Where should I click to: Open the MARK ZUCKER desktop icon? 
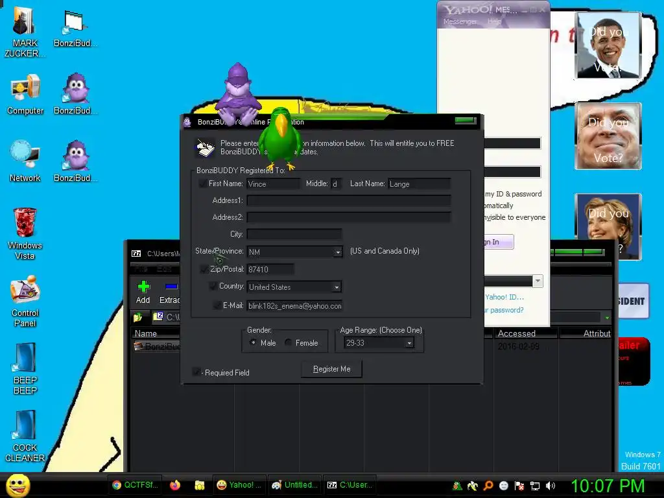click(x=24, y=32)
